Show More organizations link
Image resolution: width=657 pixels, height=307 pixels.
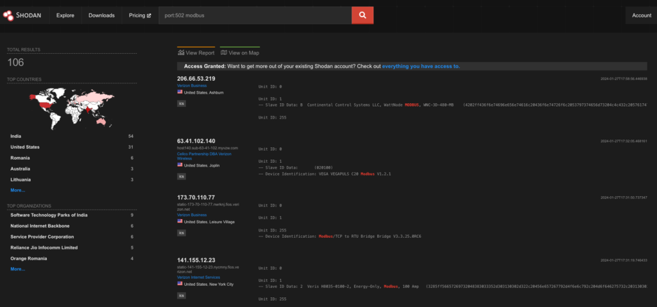[x=17, y=269]
